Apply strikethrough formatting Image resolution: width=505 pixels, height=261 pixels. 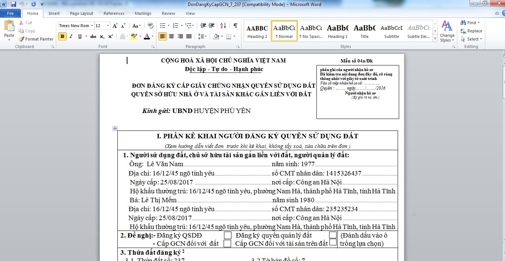click(x=93, y=36)
